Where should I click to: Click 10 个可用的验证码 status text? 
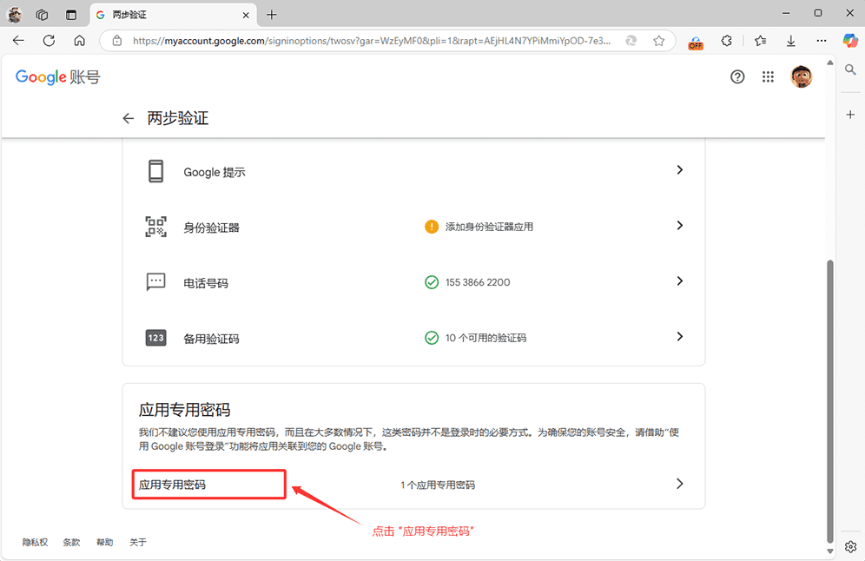tap(486, 338)
